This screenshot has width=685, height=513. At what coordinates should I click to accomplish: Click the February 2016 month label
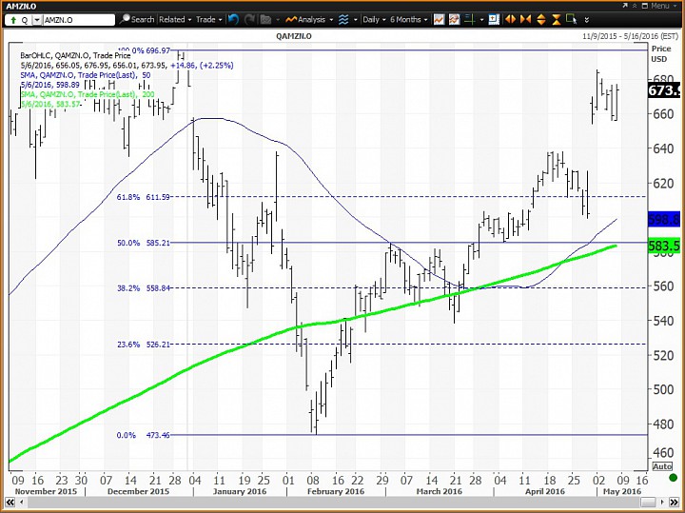click(336, 491)
